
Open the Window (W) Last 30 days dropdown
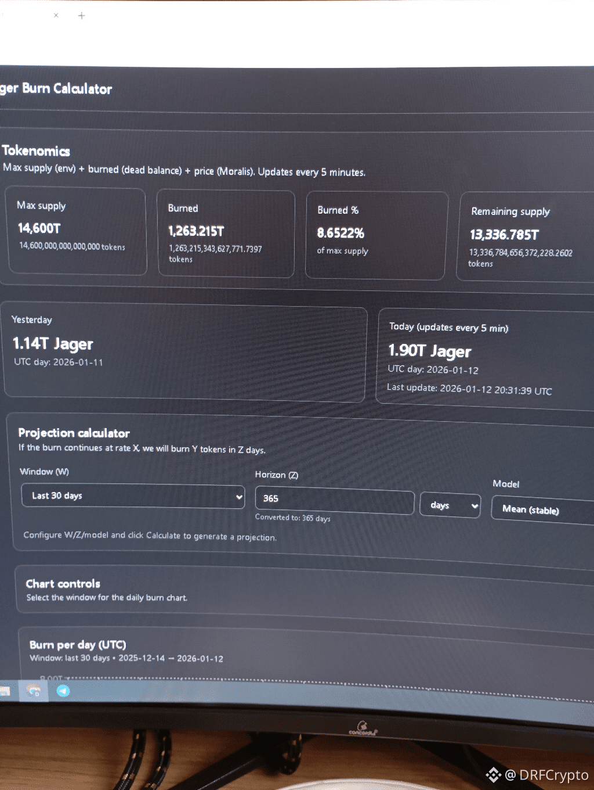point(133,496)
